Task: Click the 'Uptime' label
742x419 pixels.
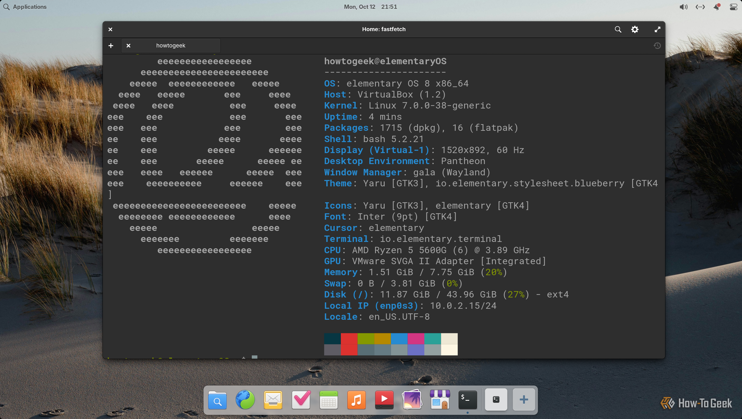Action: click(341, 117)
